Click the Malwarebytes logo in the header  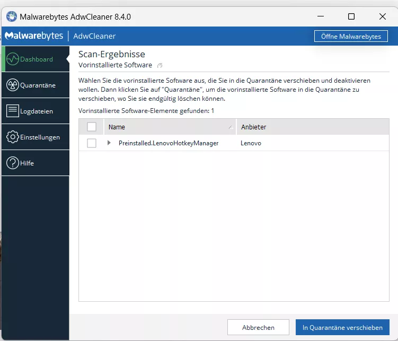coord(34,36)
